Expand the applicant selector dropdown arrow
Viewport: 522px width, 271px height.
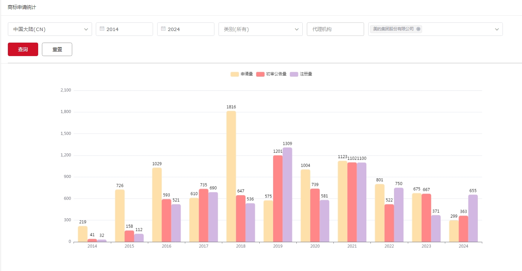pos(497,29)
